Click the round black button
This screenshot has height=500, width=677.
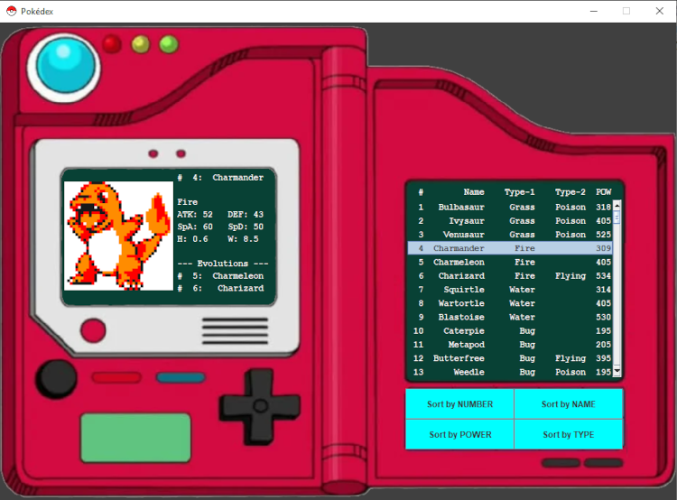coord(57,379)
